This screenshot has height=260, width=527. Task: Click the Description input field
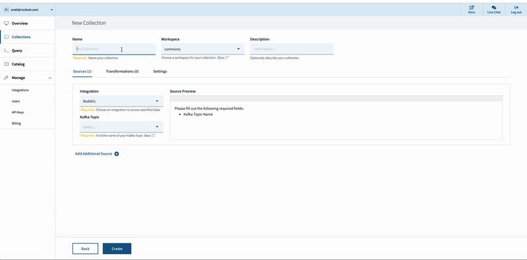[x=292, y=49]
